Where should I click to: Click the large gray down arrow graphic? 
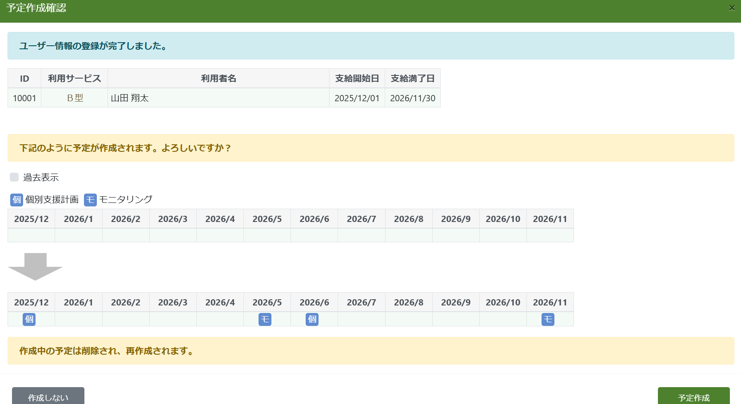35,266
